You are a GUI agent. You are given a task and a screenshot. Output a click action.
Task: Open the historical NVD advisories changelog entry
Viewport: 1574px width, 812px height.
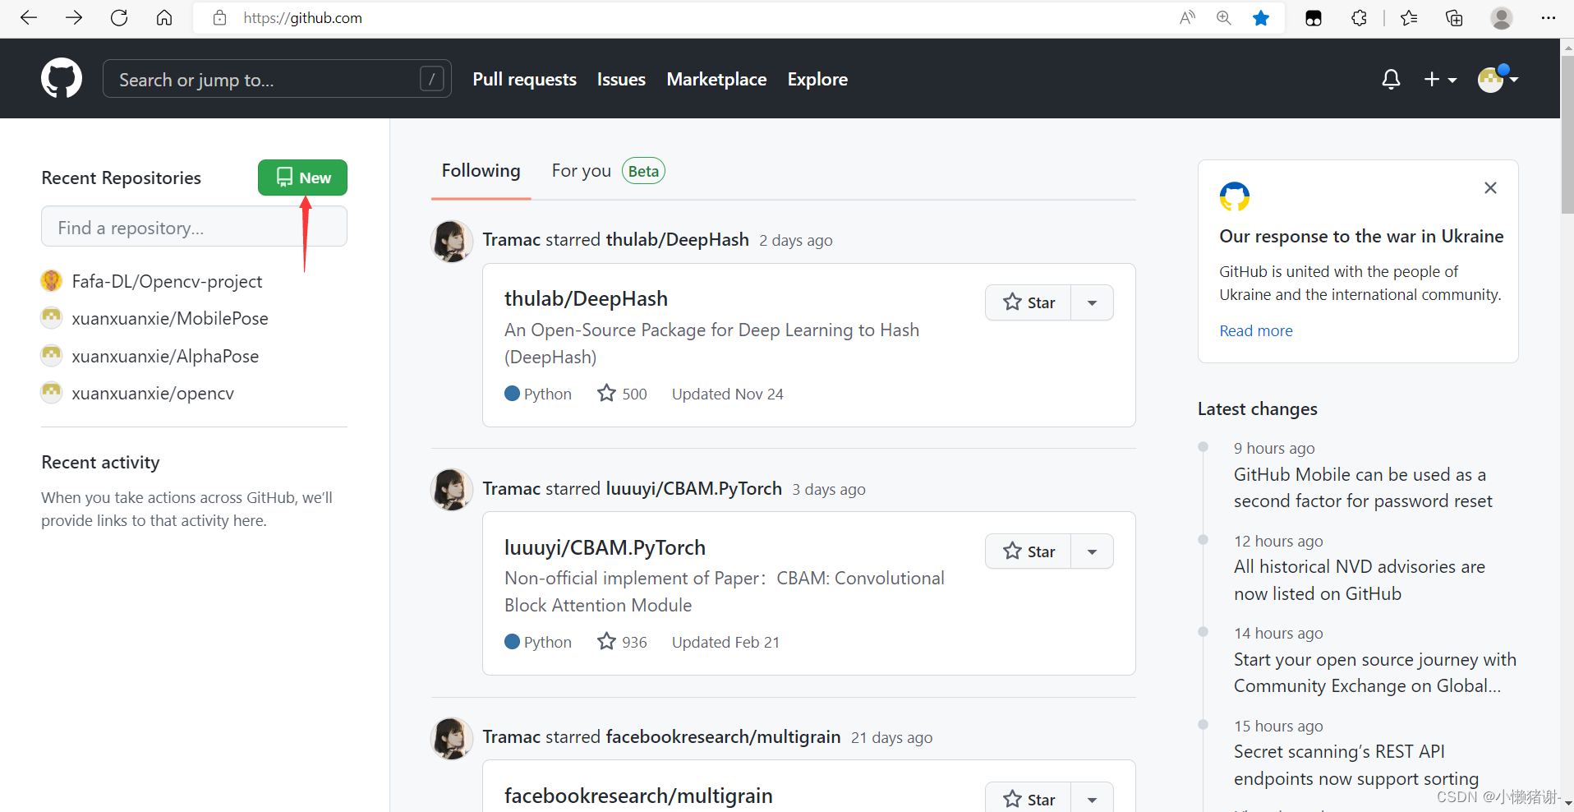pos(1360,580)
